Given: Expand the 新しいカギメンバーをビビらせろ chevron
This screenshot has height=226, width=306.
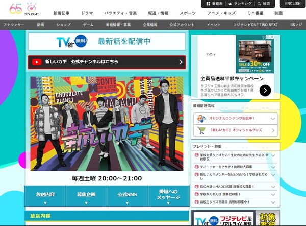Looking at the screenshot, I should (273, 175).
